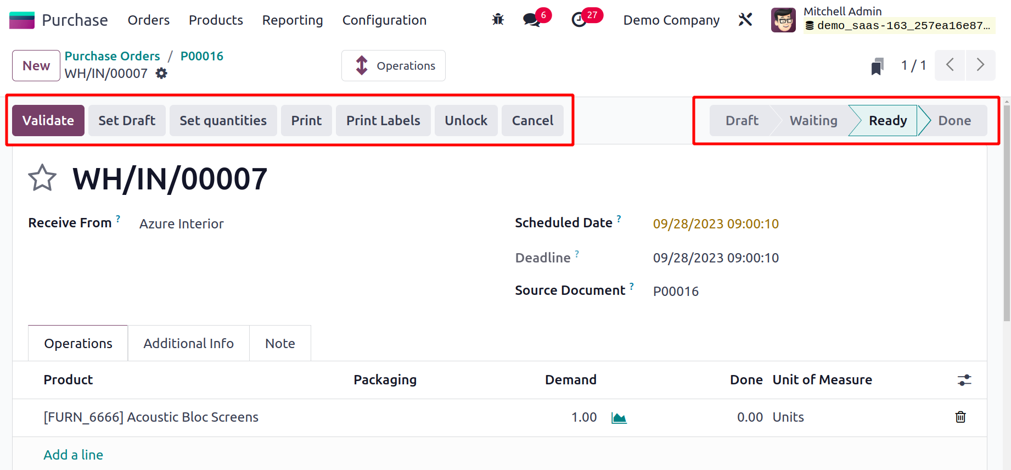Click the forecast chart icon next to Demand
The height and width of the screenshot is (470, 1011).
click(619, 418)
